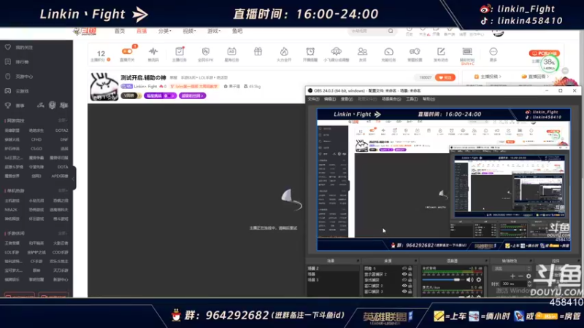Screen dimensions: 584x328
Task: Expand the 游戏 dropdown in Douyu nav
Action: tap(214, 31)
